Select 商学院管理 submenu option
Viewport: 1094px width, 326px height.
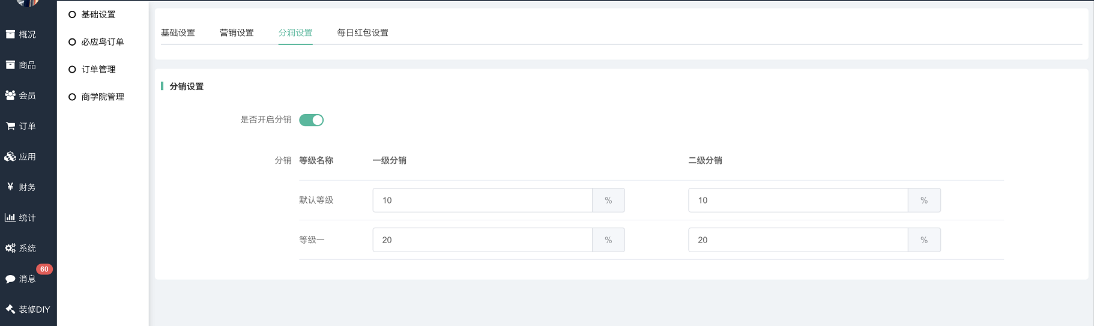72,97
